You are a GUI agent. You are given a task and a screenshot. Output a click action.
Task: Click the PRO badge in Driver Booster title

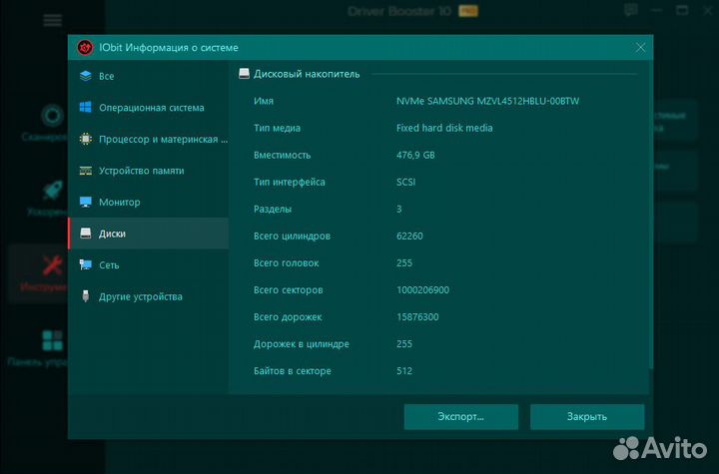468,11
